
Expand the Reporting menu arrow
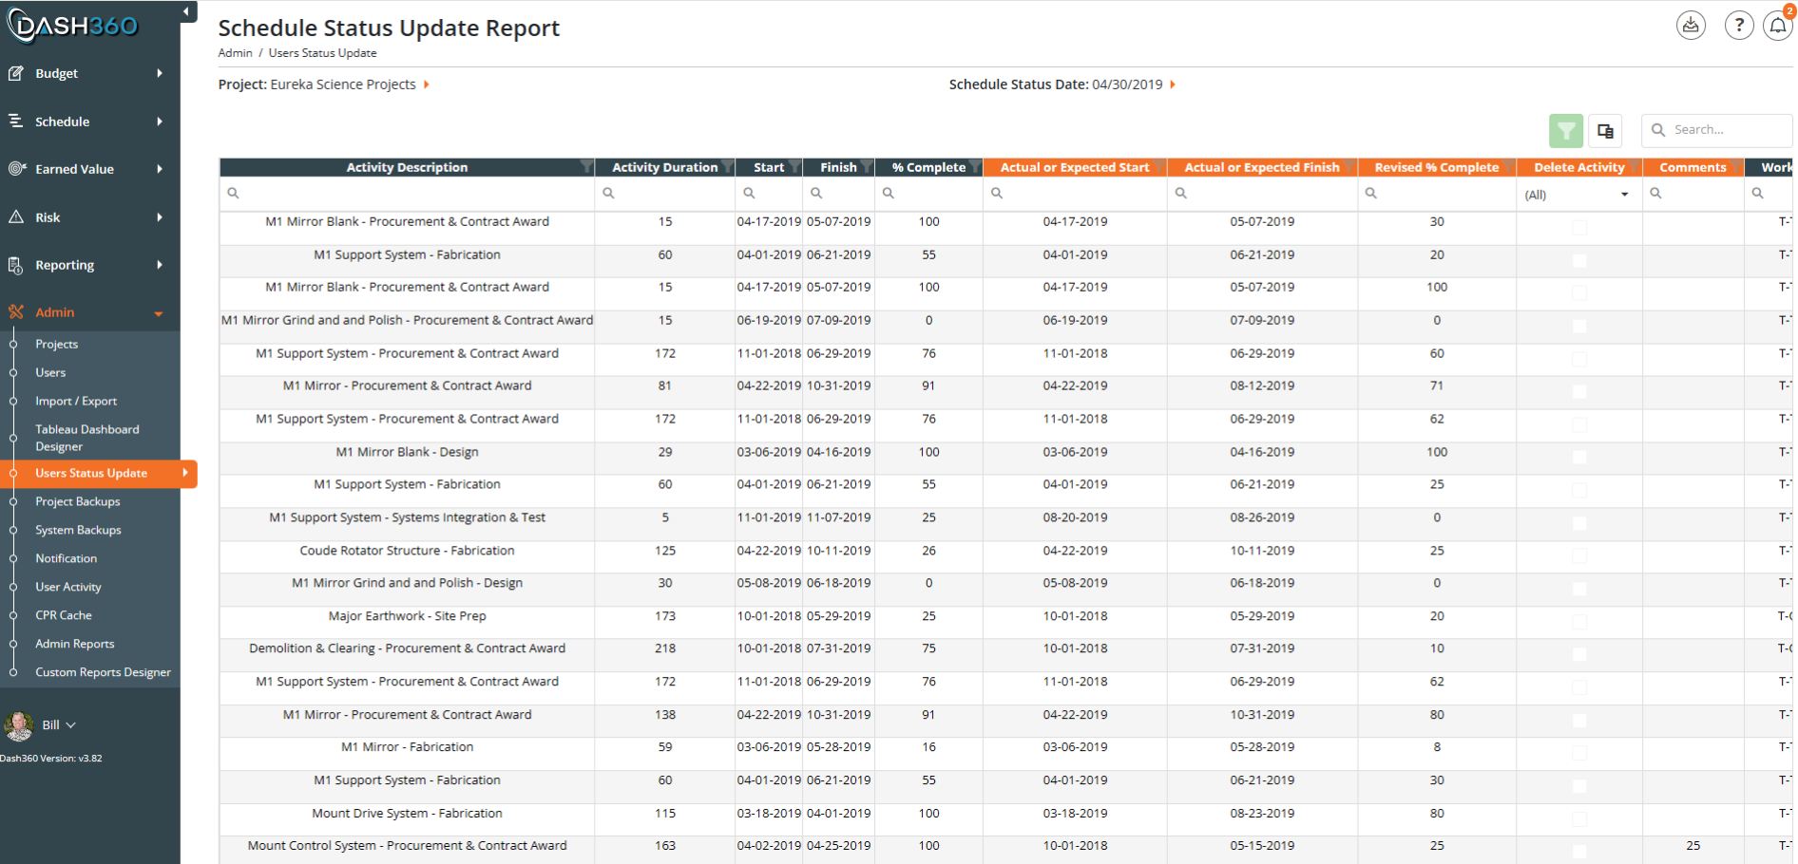pyautogui.click(x=160, y=265)
